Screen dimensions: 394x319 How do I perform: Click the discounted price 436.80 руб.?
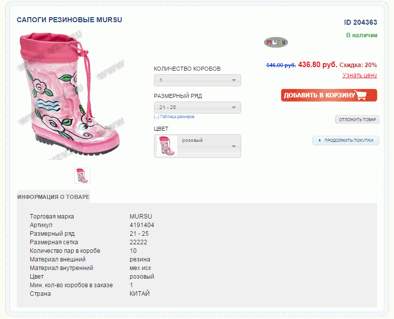[x=318, y=65]
